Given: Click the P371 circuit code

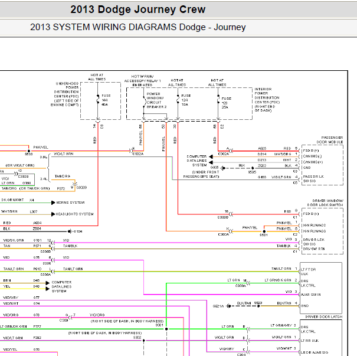Looking at the screenshot, I should (37, 246).
